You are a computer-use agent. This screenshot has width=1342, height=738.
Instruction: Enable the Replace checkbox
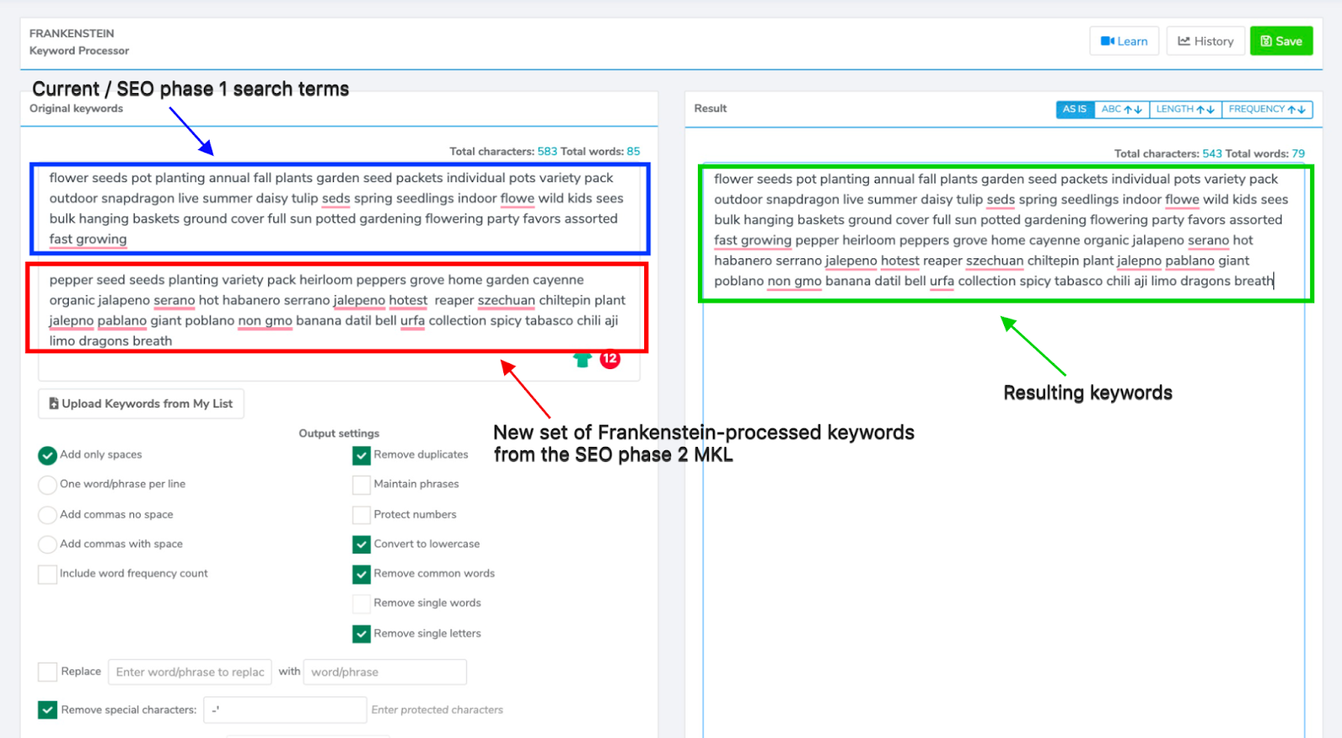(x=48, y=672)
